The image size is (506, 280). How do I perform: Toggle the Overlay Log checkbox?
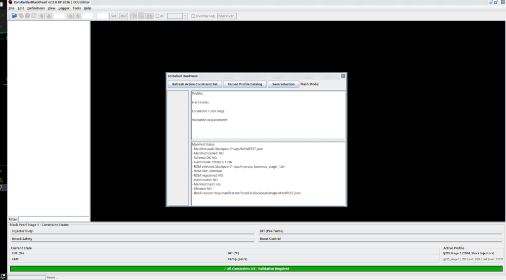coord(193,16)
